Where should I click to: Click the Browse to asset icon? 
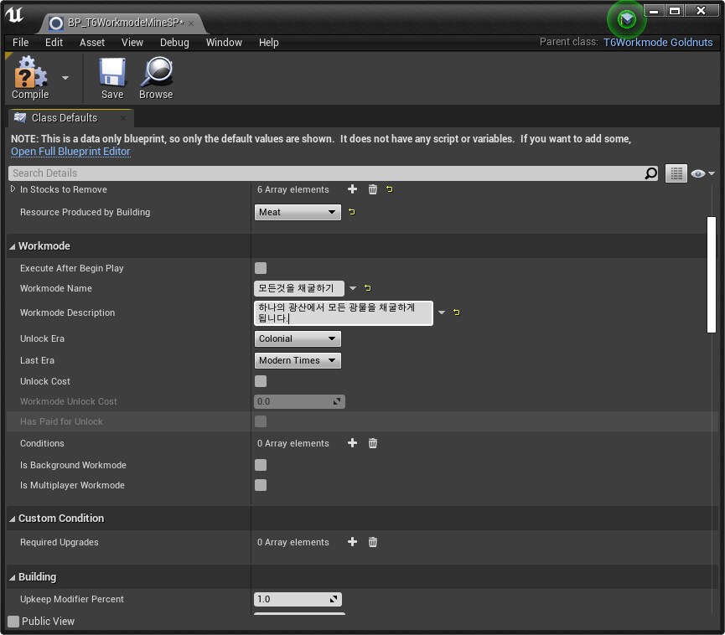tap(156, 72)
